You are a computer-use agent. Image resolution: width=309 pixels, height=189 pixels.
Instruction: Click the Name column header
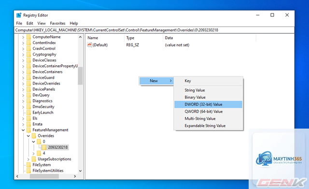[x=105, y=38]
